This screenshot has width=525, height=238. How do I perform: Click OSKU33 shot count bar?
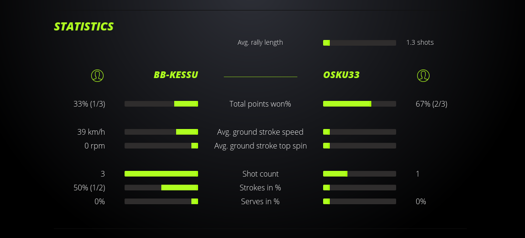pyautogui.click(x=359, y=174)
